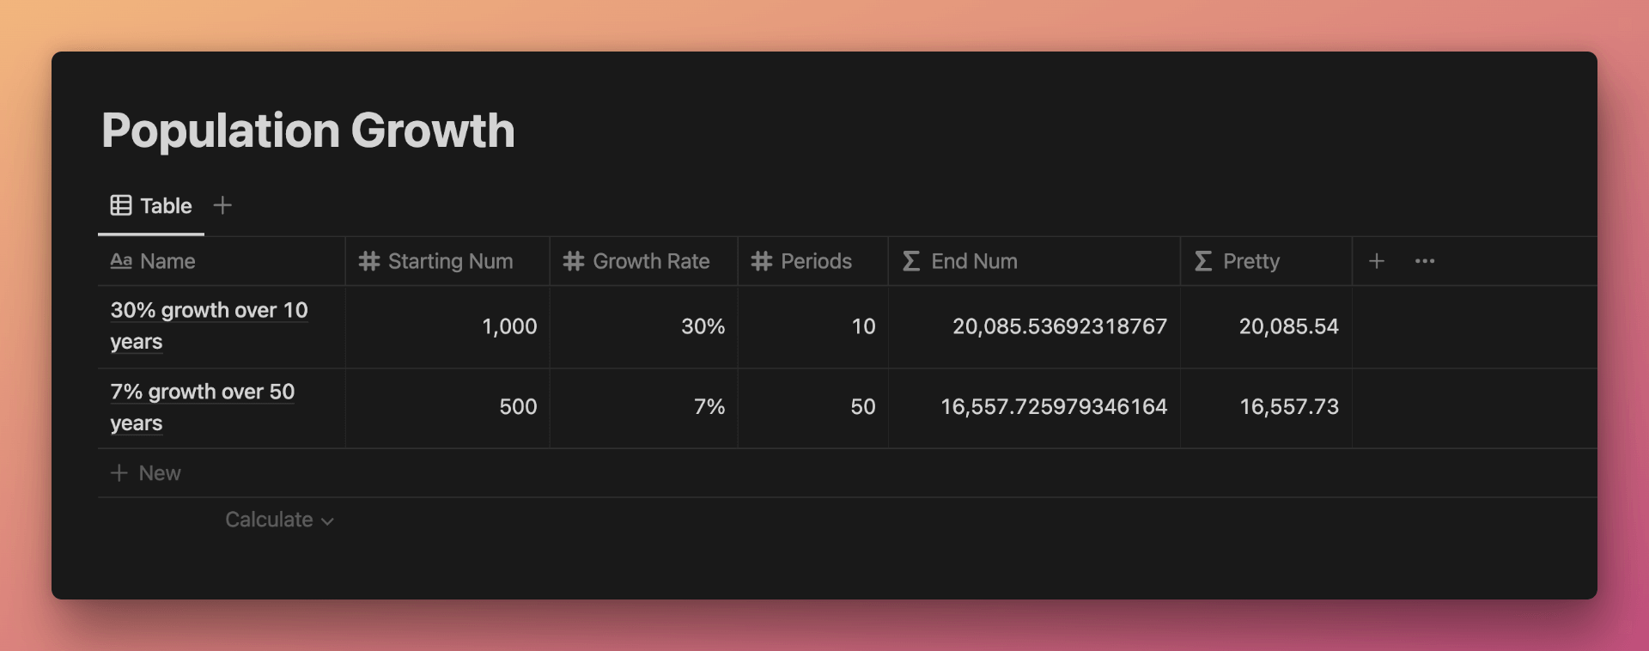Viewport: 1649px width, 651px height.
Task: Click the Population Growth page title
Action: click(308, 131)
